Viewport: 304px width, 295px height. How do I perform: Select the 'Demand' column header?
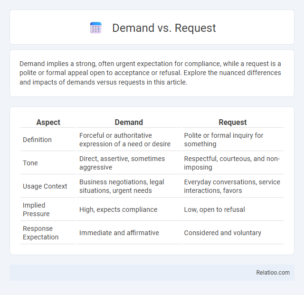pos(129,122)
